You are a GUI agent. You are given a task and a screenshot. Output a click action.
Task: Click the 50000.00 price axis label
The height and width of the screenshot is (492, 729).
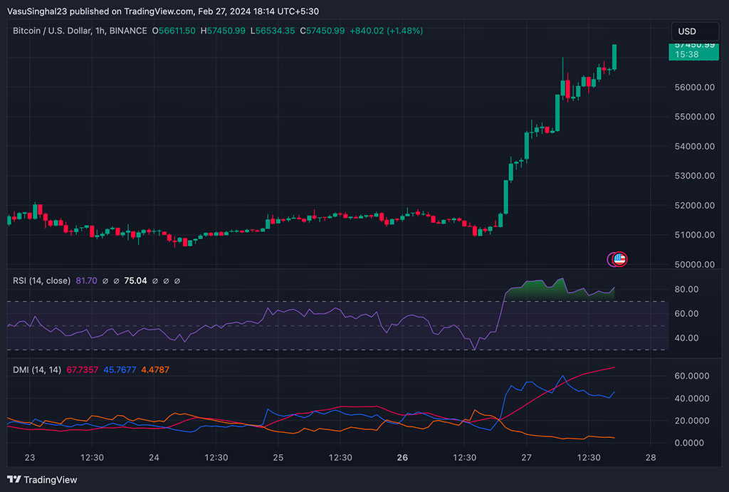coord(695,265)
